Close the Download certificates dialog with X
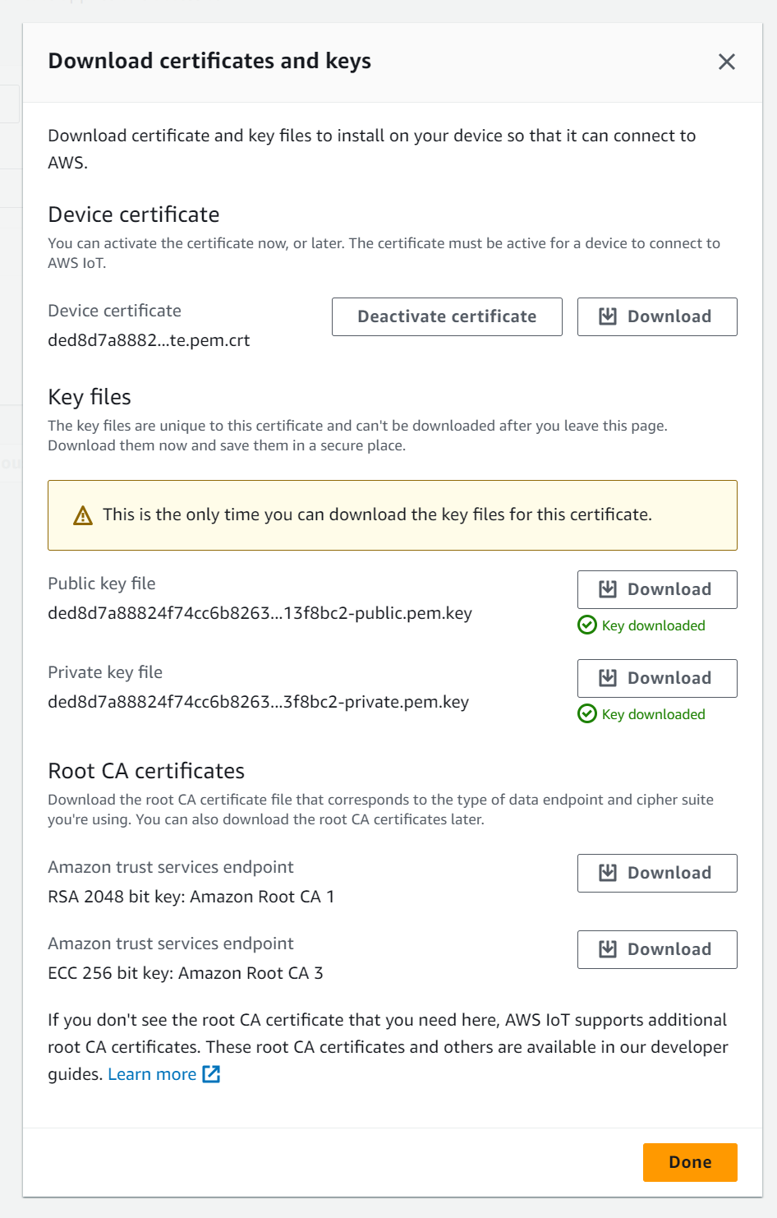The width and height of the screenshot is (777, 1218). click(x=726, y=62)
